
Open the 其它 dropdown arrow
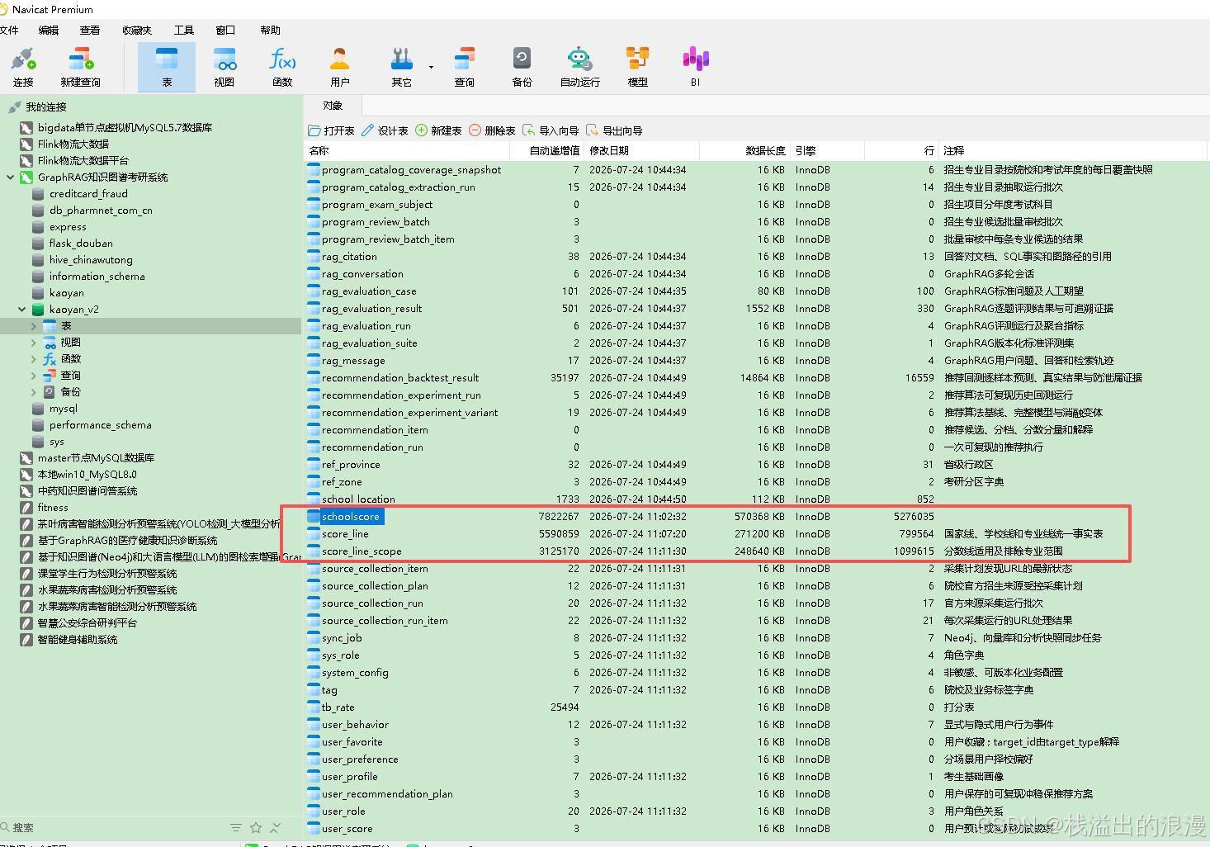[431, 67]
